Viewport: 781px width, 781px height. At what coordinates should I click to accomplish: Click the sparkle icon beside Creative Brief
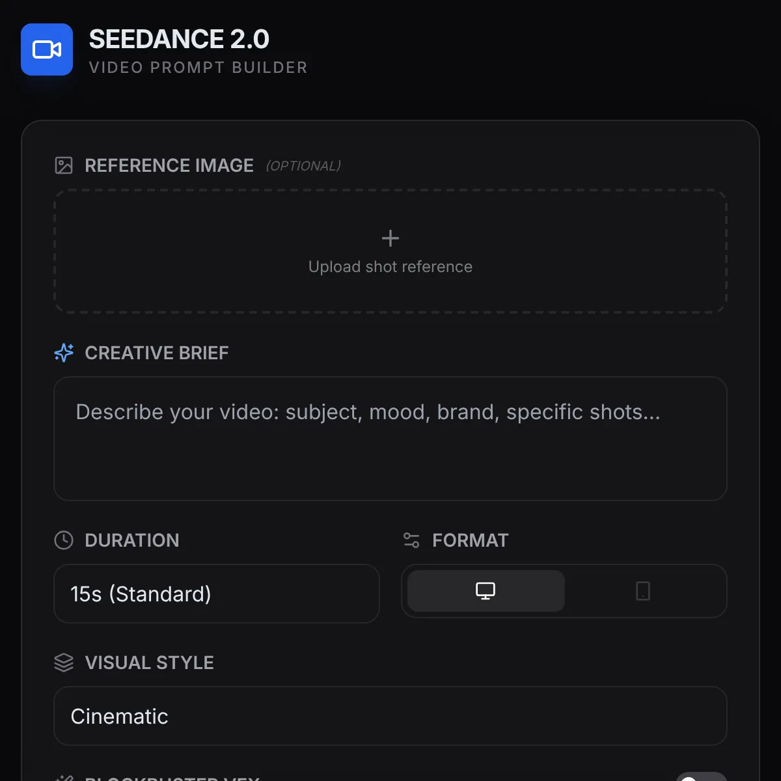(64, 353)
